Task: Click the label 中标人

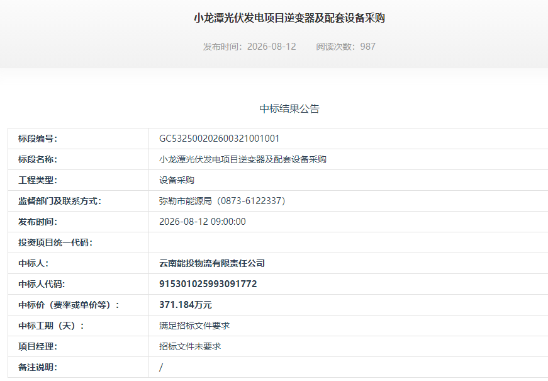Action: 33,263
